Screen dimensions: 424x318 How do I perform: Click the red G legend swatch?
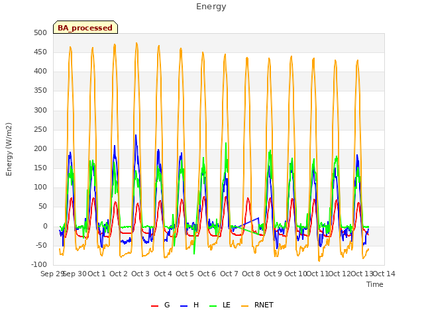[x=154, y=306]
